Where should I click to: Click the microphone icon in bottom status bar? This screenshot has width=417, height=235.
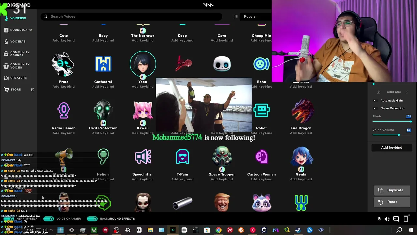[x=379, y=219]
